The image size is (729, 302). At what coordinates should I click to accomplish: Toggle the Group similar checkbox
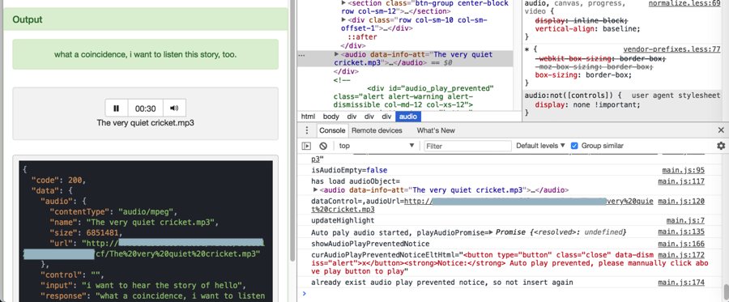(574, 146)
